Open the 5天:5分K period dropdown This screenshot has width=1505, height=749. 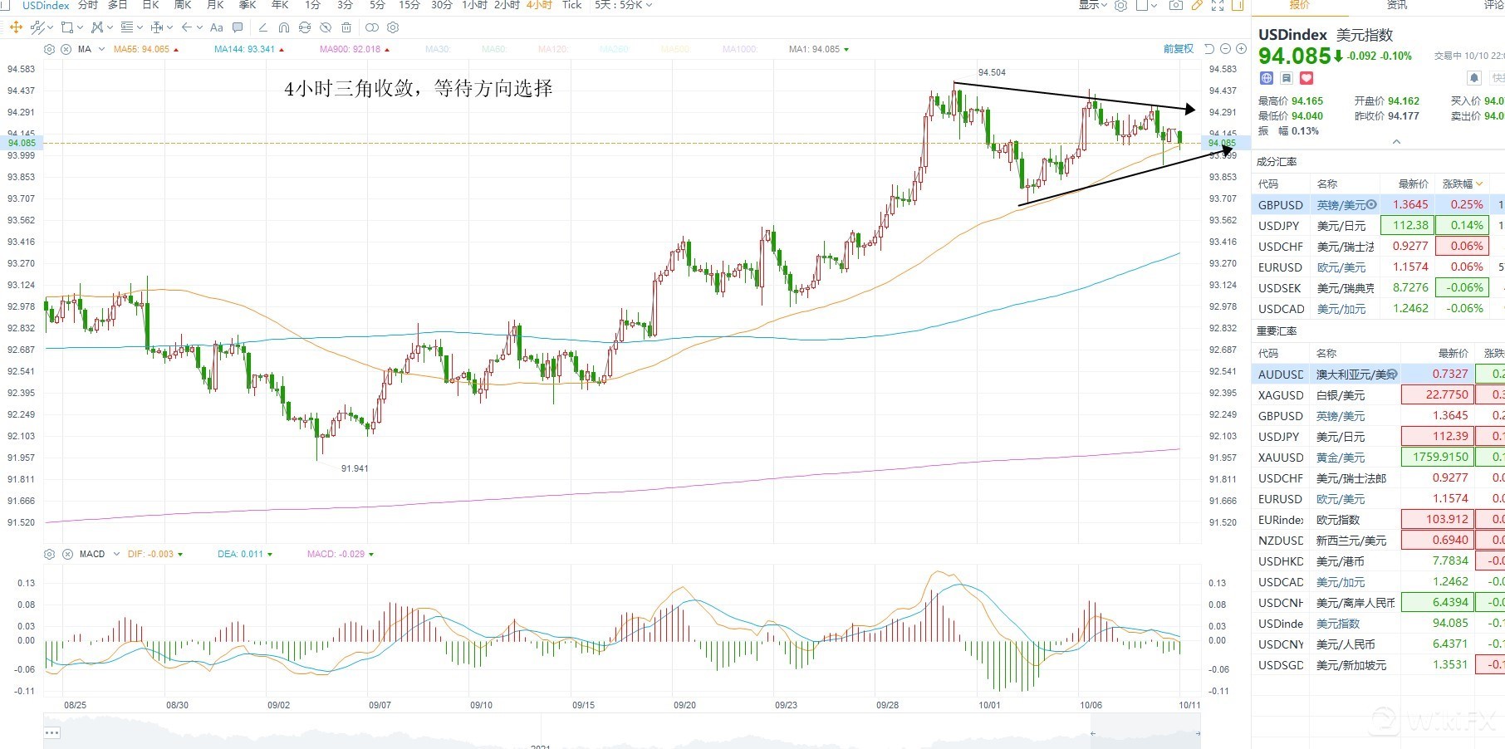(x=624, y=5)
